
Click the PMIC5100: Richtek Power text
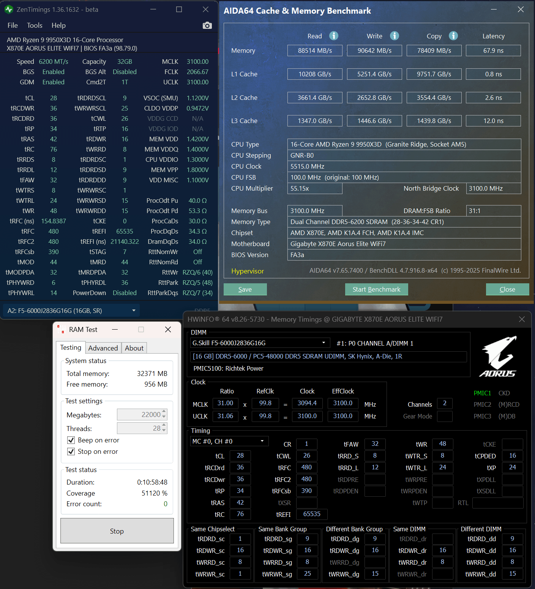(x=229, y=368)
